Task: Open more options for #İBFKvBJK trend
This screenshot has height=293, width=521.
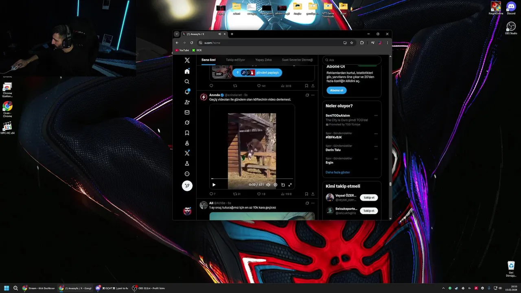Action: [376, 133]
